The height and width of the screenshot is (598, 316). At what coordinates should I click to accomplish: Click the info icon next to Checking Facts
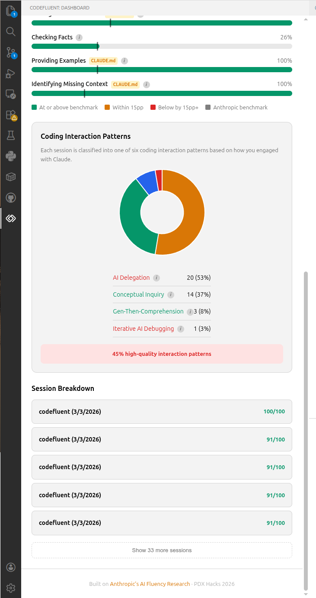pyautogui.click(x=79, y=37)
